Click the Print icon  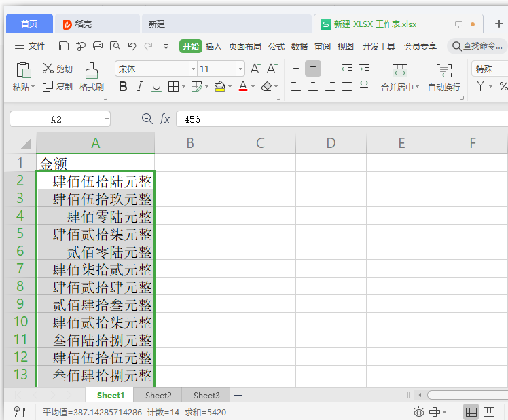[x=98, y=46]
